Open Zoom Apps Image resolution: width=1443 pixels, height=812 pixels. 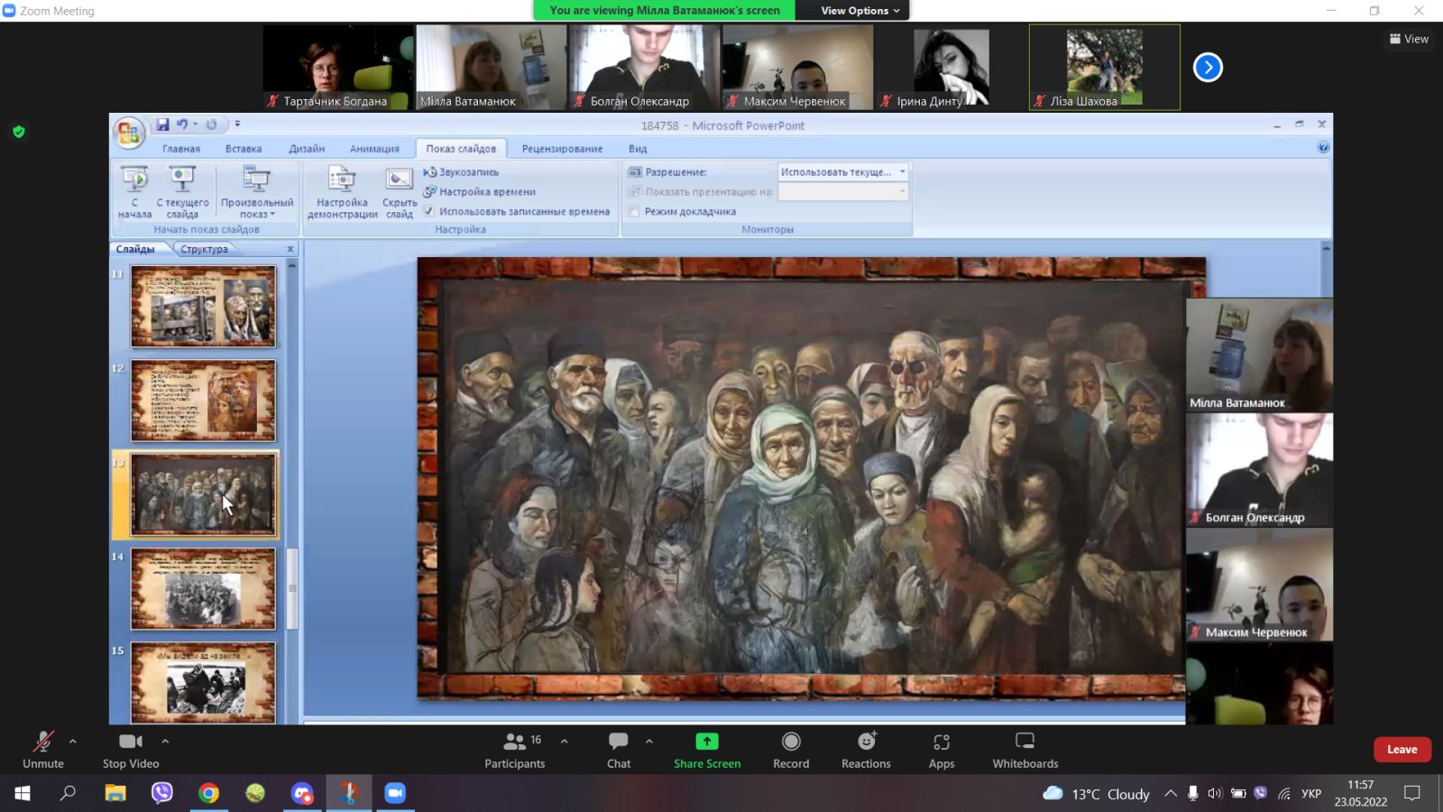(942, 750)
